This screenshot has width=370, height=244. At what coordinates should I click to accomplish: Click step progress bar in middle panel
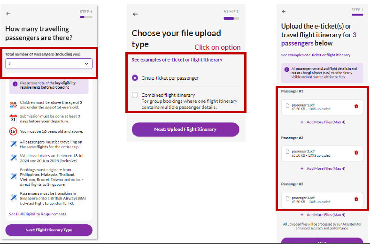click(231, 18)
